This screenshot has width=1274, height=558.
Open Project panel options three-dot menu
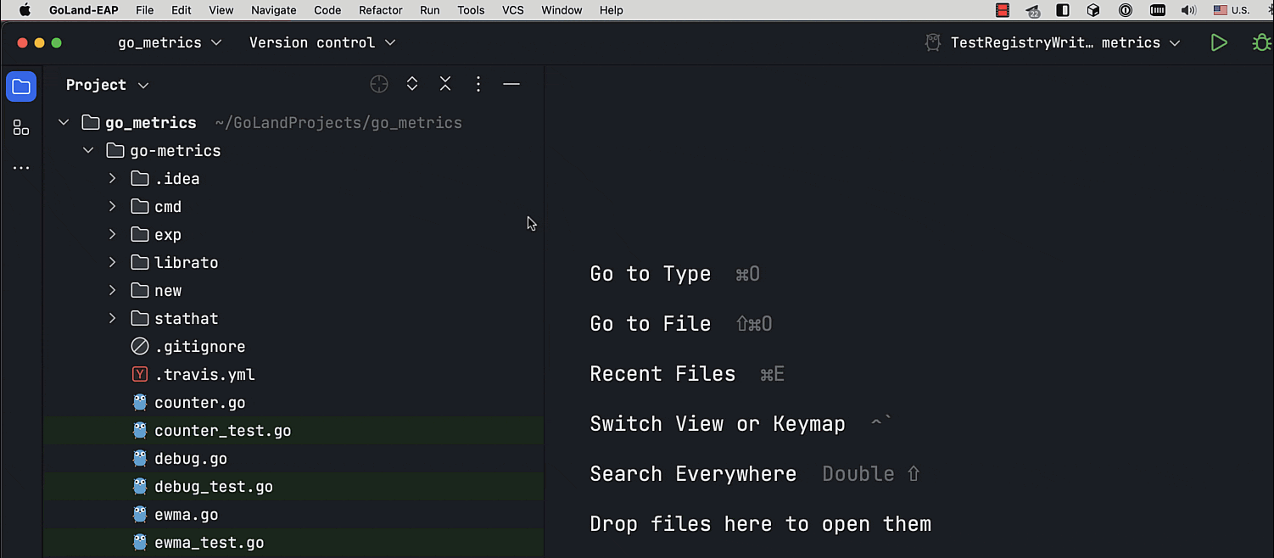pyautogui.click(x=478, y=84)
